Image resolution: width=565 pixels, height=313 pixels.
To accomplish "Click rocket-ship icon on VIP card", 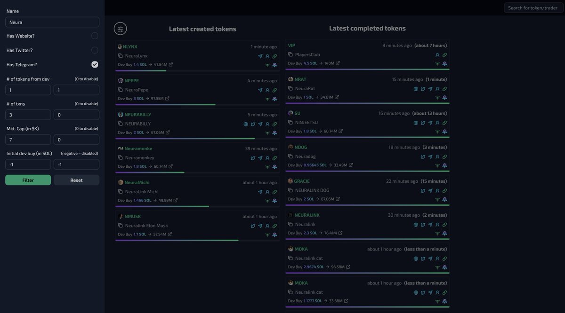I will tap(444, 63).
